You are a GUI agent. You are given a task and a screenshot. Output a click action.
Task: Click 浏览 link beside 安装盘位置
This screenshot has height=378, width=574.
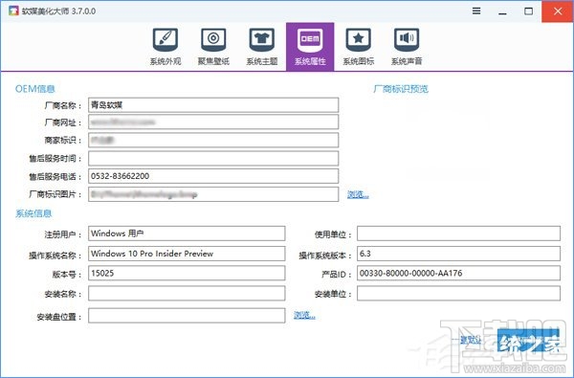(304, 315)
